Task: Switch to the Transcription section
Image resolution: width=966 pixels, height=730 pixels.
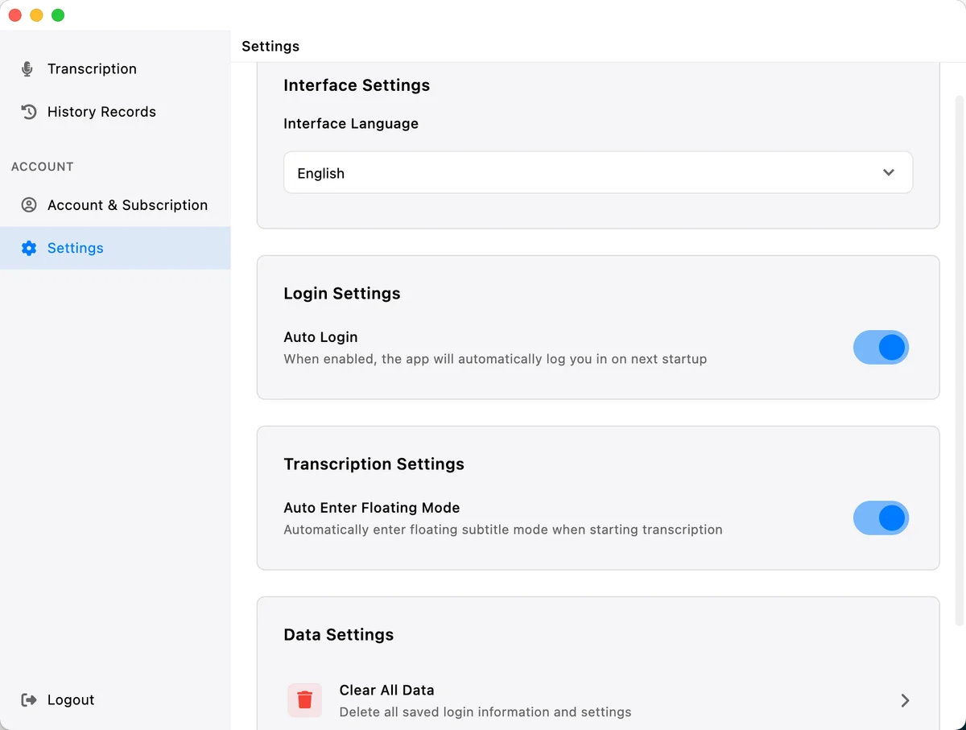Action: [x=92, y=69]
